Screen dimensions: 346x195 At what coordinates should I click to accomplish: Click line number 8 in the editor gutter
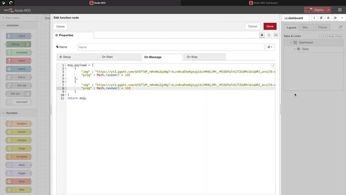tap(63, 88)
